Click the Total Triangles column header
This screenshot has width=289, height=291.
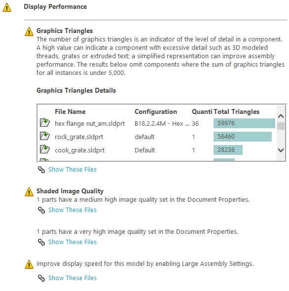click(236, 112)
